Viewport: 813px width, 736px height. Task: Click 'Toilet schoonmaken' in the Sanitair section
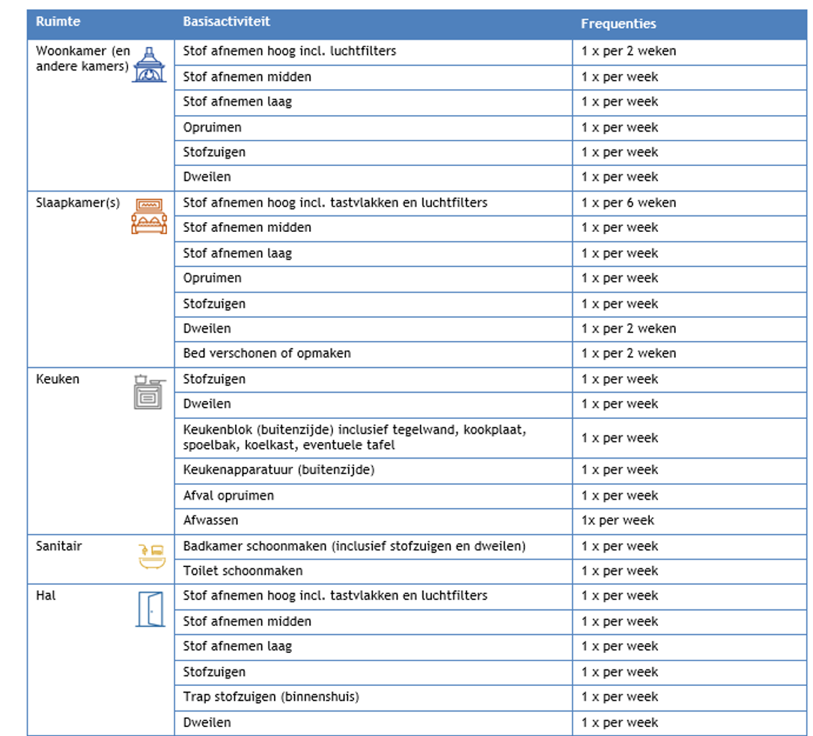[243, 571]
